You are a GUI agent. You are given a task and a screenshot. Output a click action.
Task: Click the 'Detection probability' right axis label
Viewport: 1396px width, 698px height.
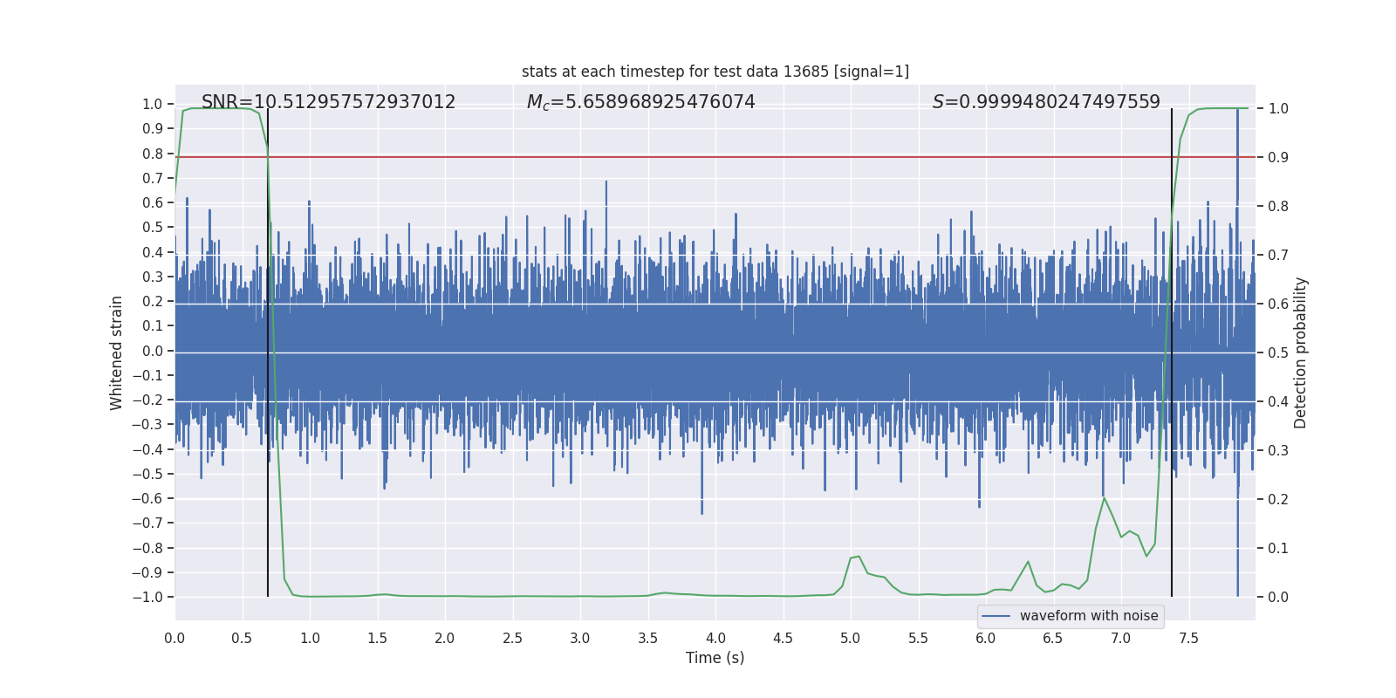point(1300,352)
